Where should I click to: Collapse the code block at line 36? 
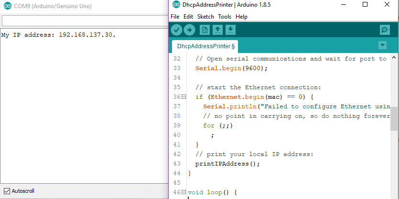[x=183, y=97]
